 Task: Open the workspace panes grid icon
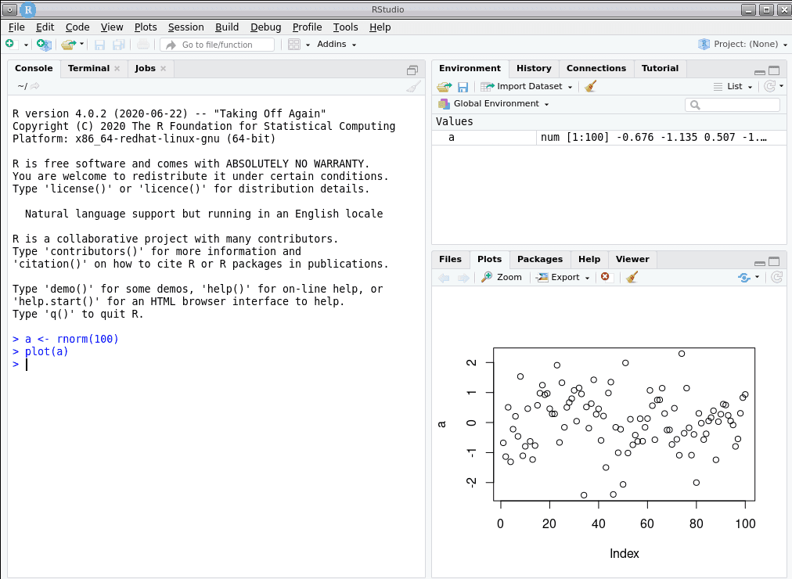tap(294, 45)
